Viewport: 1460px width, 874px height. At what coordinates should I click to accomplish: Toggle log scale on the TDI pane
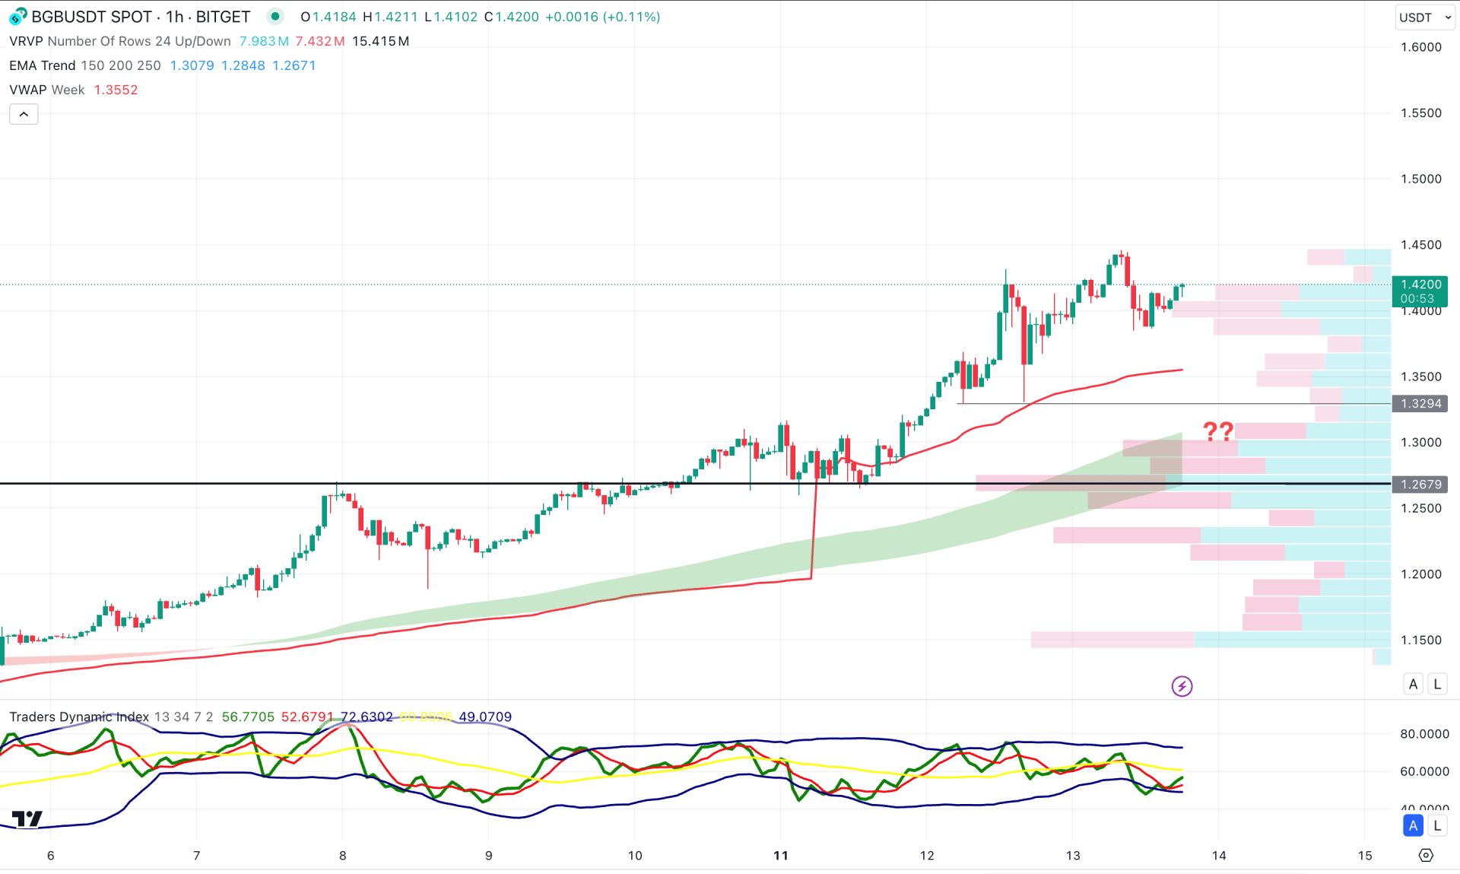pos(1437,825)
